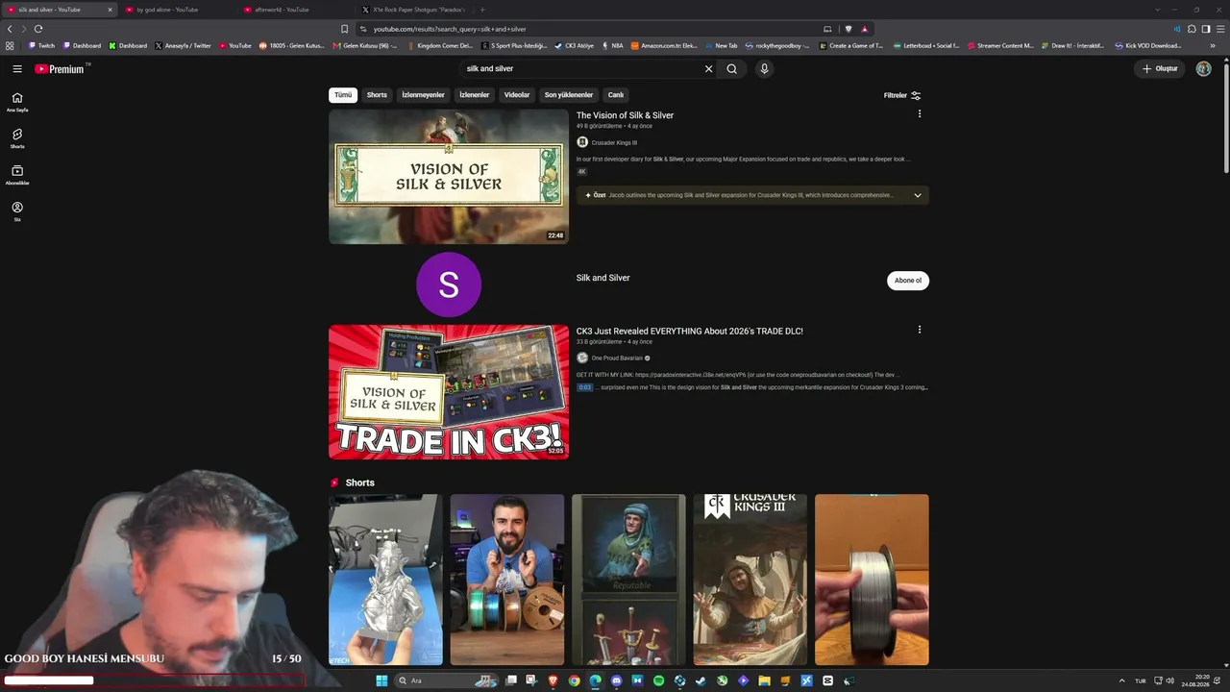1230x692 pixels.
Task: Show the hidden bookmarks overflow
Action: [1213, 45]
